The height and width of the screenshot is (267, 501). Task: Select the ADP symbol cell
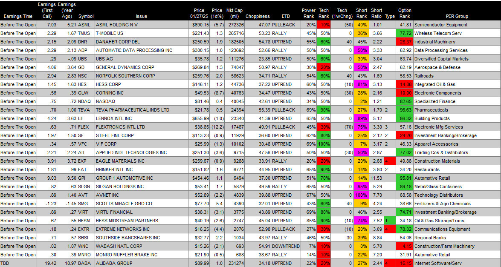(x=86, y=50)
